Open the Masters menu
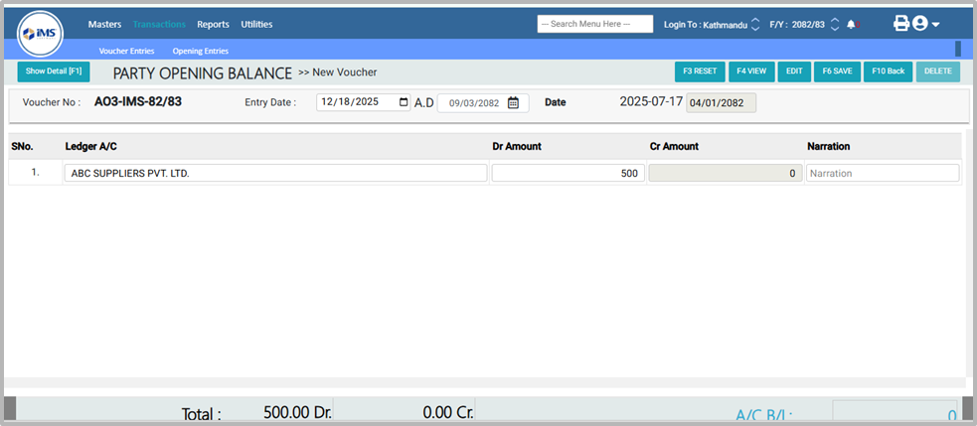Viewport: 977px width, 426px height. coord(104,24)
